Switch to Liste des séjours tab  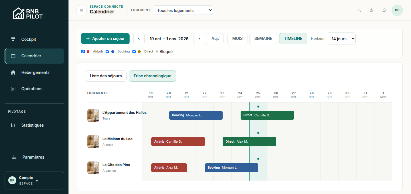coord(106,76)
